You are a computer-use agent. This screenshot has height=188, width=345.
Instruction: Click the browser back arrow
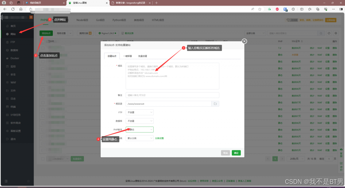click(x=5, y=9)
